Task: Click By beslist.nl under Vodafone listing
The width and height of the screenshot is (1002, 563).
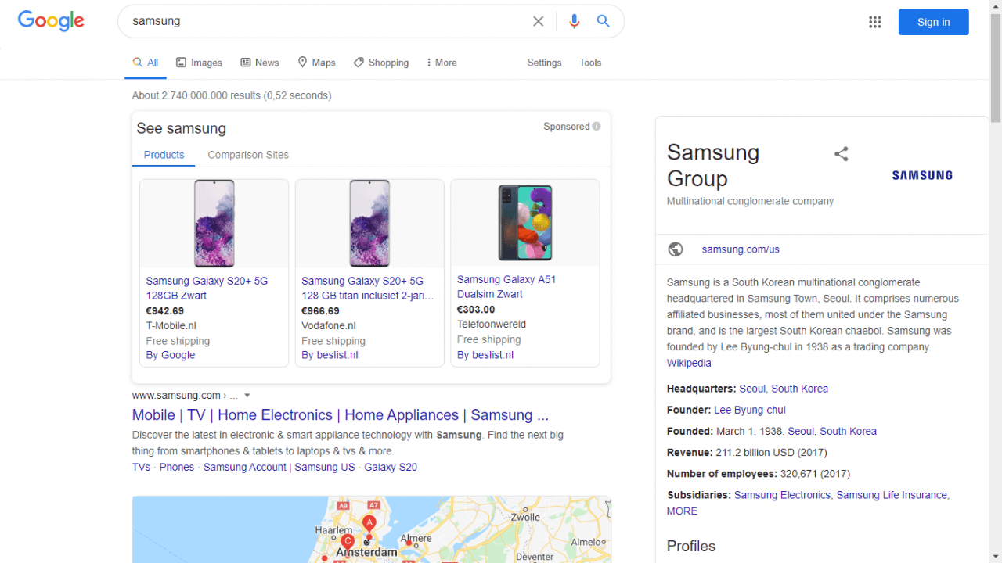Action: click(330, 355)
